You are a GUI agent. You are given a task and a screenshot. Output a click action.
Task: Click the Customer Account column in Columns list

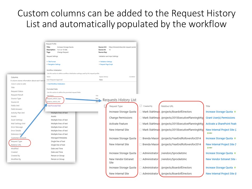18,138
